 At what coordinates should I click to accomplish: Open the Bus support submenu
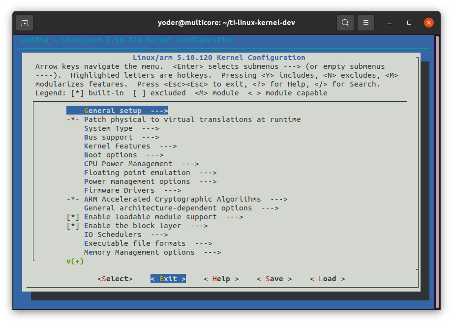(121, 138)
